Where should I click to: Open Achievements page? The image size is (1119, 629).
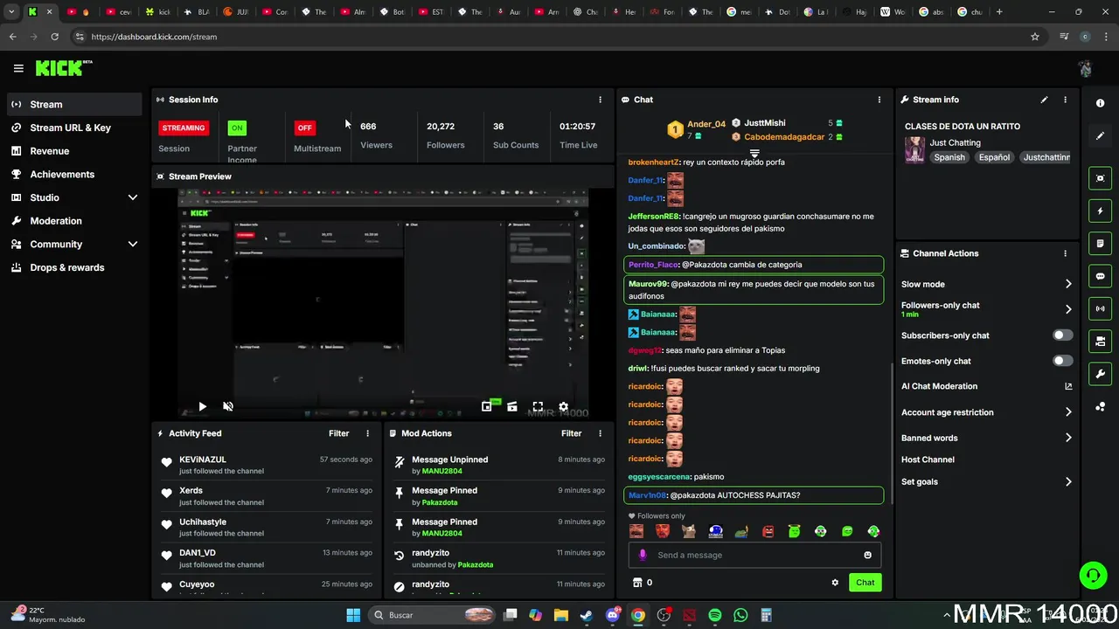coord(73,174)
